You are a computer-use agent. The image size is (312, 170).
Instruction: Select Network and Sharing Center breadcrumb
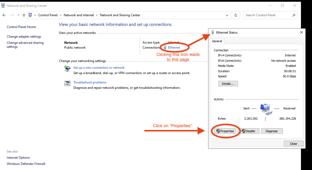click(x=120, y=15)
